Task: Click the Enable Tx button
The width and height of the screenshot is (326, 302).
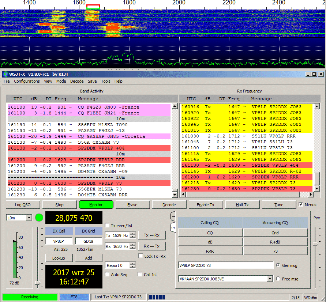Action: coord(206,205)
